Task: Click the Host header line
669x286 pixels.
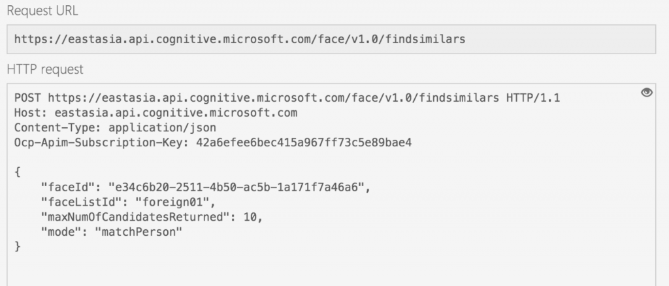Action: click(155, 113)
